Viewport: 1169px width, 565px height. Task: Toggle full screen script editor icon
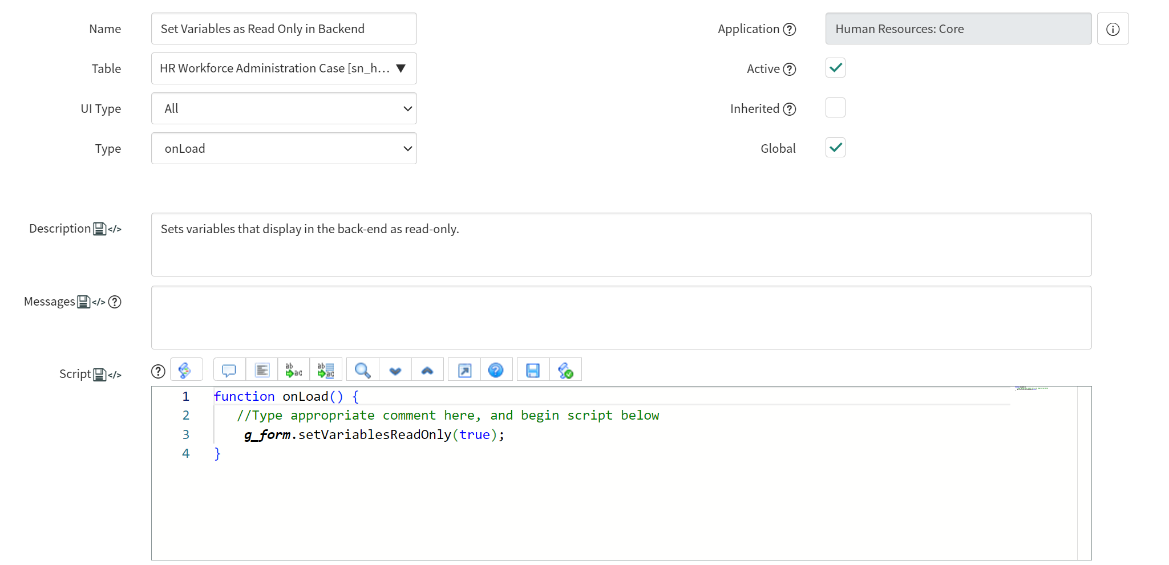(x=464, y=370)
